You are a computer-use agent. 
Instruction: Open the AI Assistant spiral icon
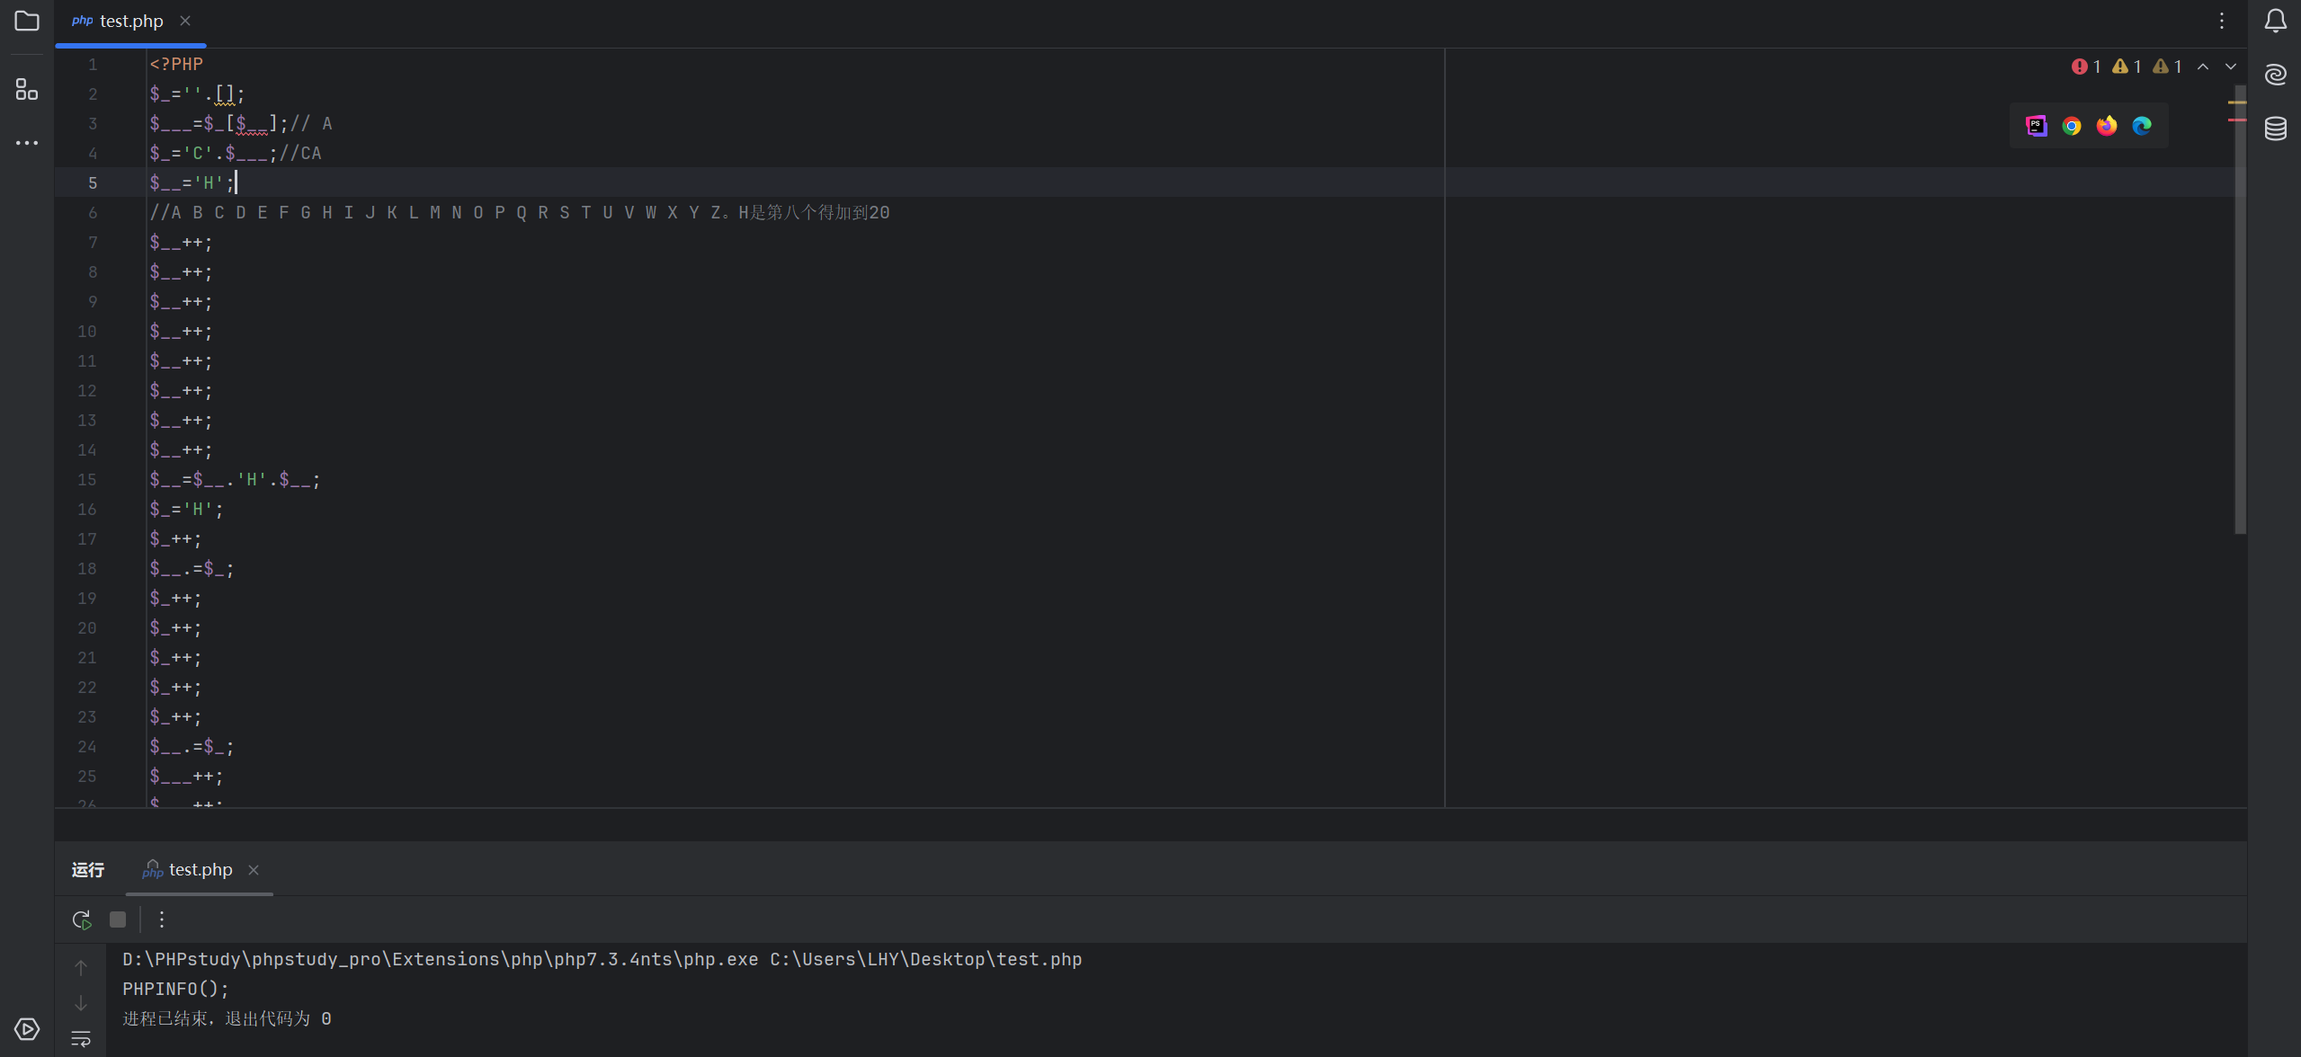[2275, 75]
